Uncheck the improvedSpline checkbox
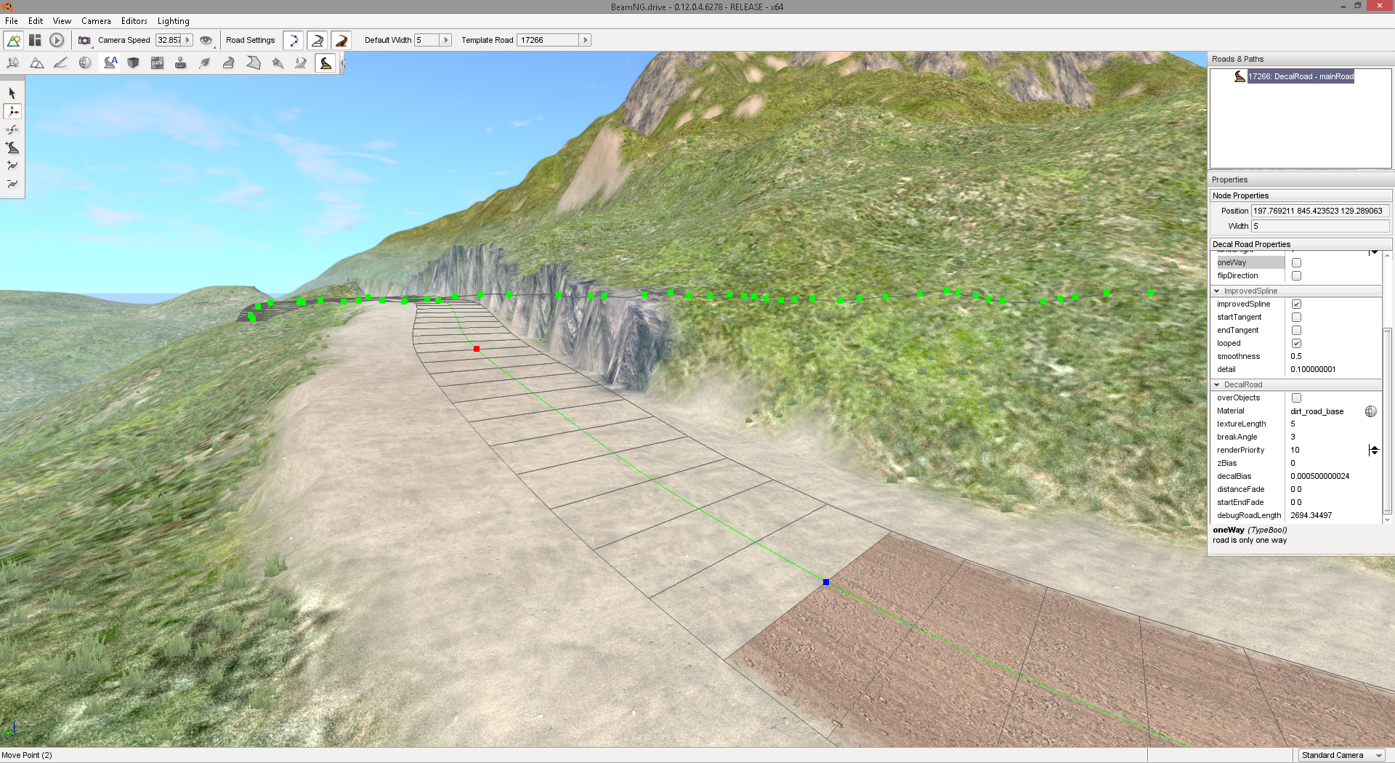 pyautogui.click(x=1296, y=304)
